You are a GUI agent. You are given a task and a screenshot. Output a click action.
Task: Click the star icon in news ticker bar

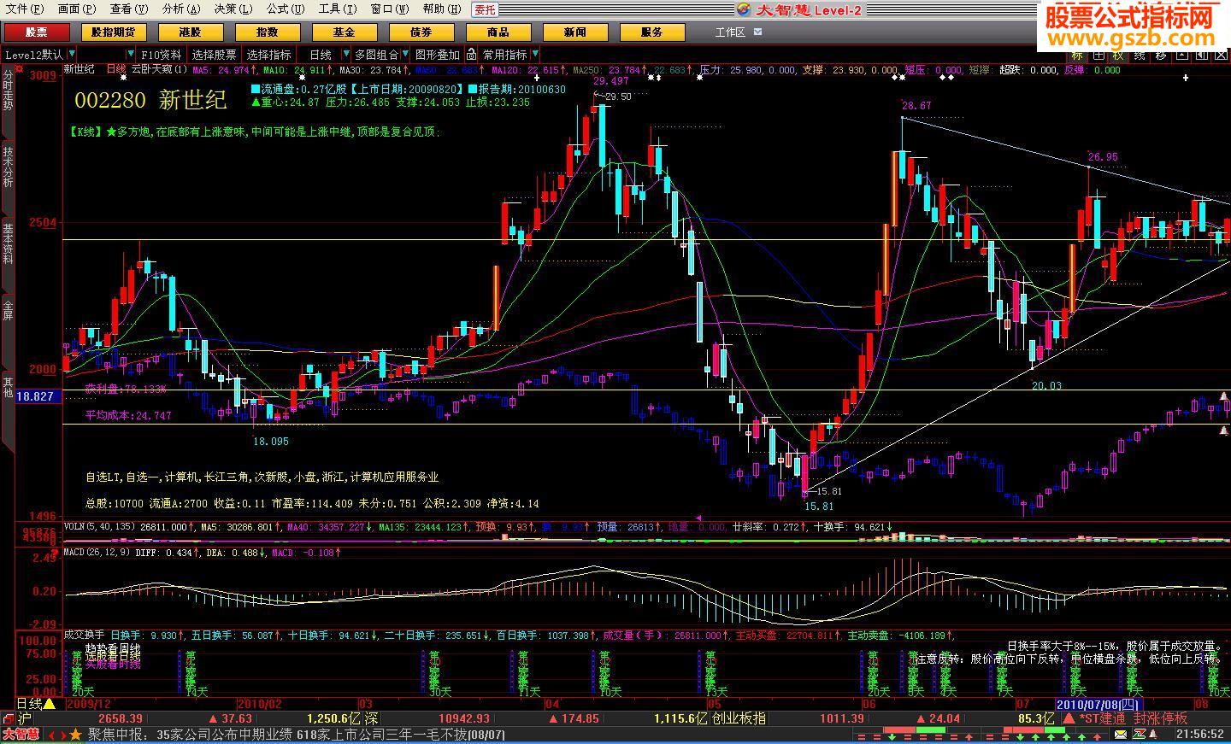tap(76, 735)
